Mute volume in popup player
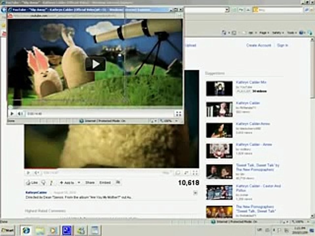This screenshot has height=236, width=315. pos(20,114)
